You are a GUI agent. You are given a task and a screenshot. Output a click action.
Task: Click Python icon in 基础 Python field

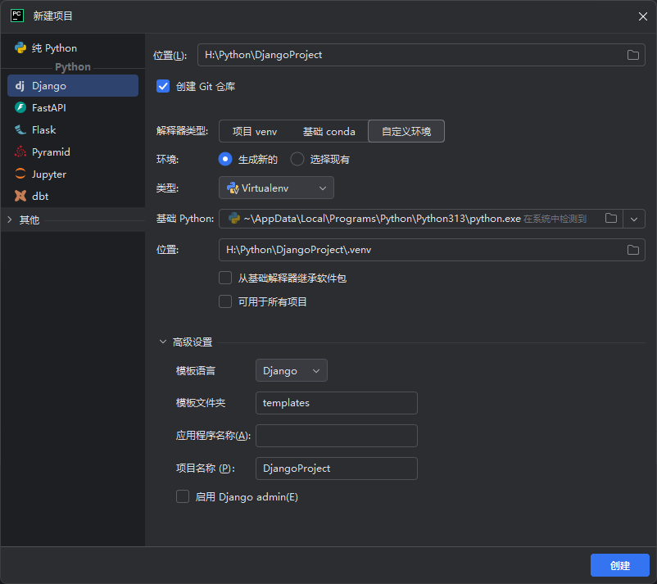click(x=233, y=218)
